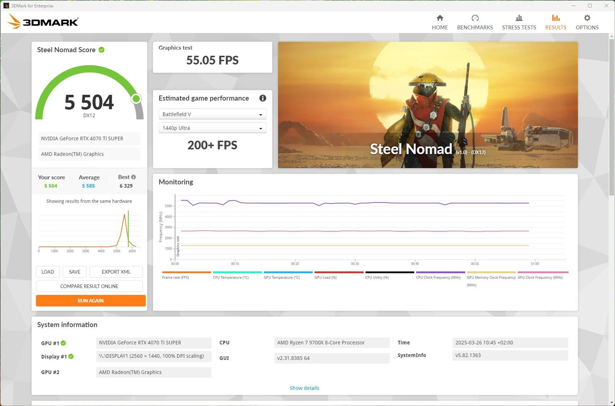
Task: Click the SAVE button
Action: (x=75, y=272)
